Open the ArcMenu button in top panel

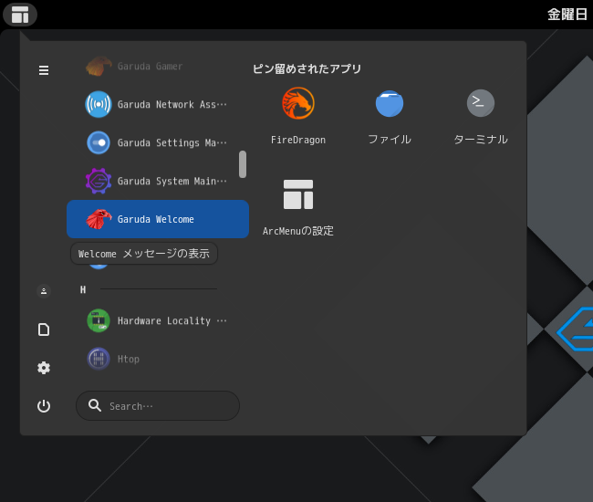20,15
